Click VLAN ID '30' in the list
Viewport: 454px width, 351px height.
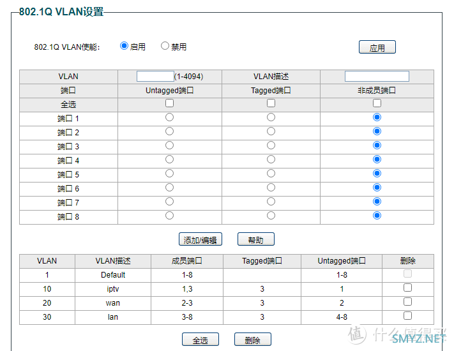[x=47, y=317]
